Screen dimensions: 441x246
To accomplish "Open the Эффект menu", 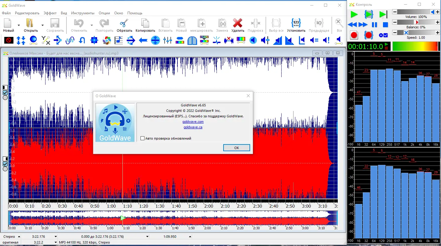I will [x=50, y=13].
